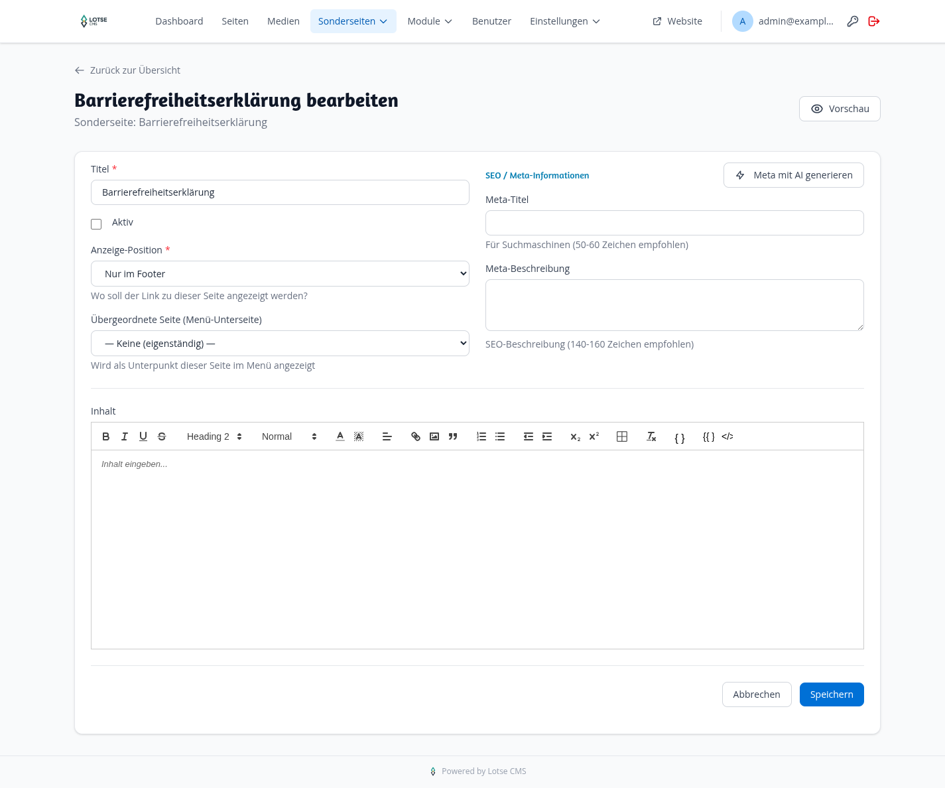Create a bulleted list
The width and height of the screenshot is (945, 788).
point(500,436)
